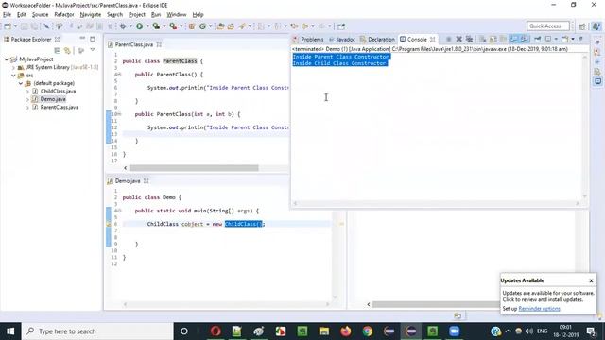Viewport: 605px width, 340px height.
Task: Click the External Tools run icon
Action: click(173, 26)
